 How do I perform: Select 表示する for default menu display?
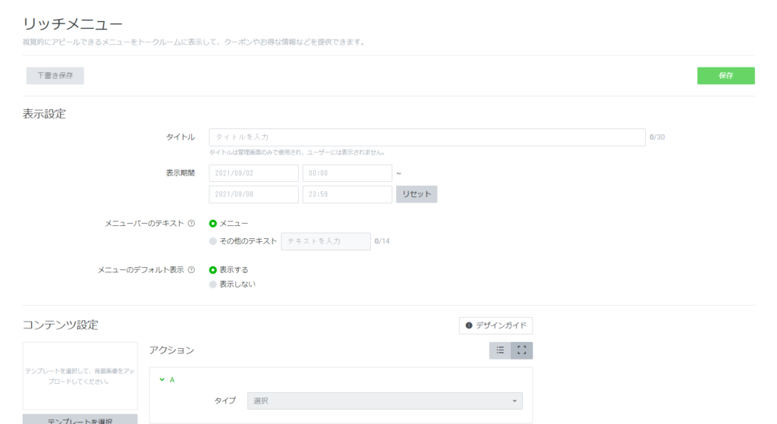(x=213, y=270)
